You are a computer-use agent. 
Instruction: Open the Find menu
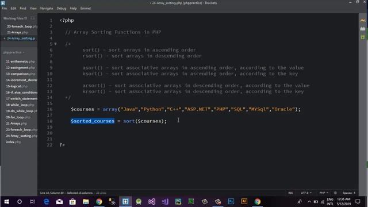point(23,8)
